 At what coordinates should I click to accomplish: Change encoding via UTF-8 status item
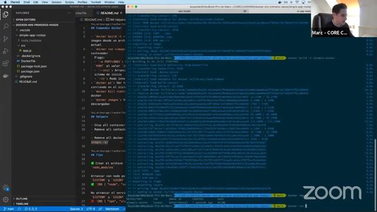point(91,209)
